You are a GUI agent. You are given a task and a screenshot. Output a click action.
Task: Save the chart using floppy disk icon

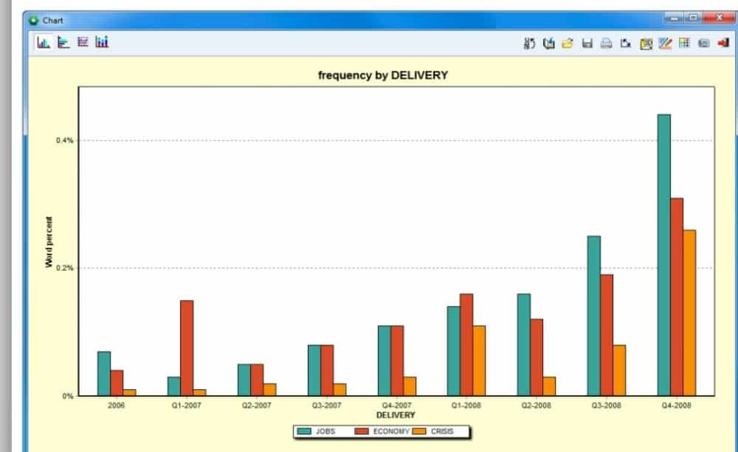[x=587, y=44]
